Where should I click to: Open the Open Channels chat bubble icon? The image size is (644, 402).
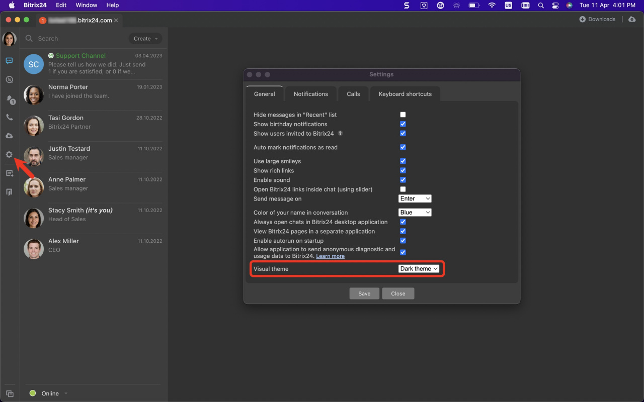tap(9, 79)
